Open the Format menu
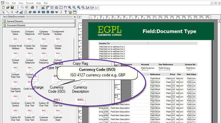221x123 pixels. 30,3
